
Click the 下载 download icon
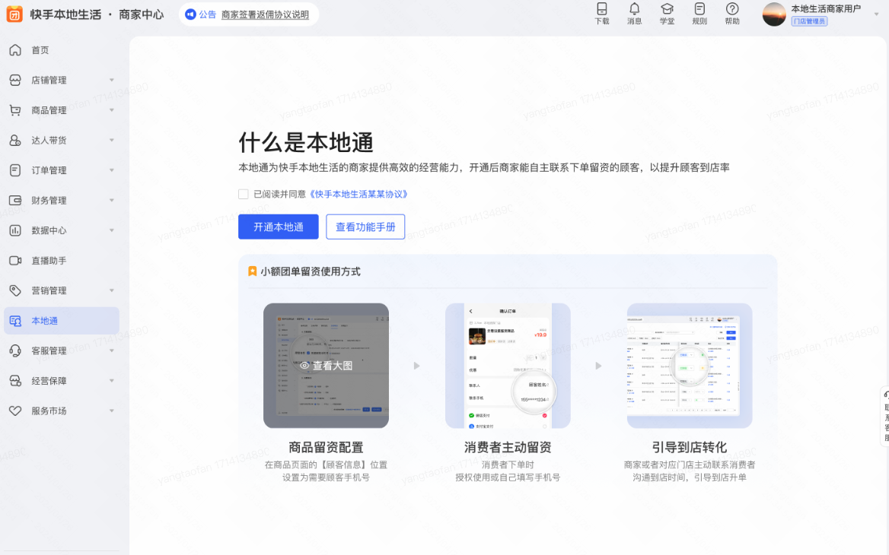[602, 14]
